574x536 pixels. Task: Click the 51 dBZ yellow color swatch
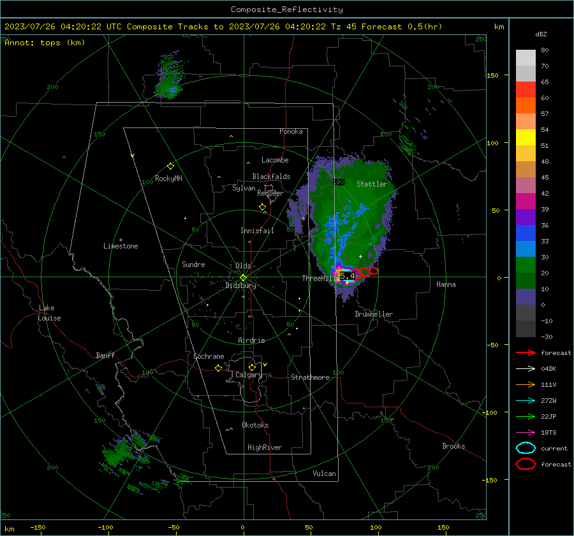point(526,138)
